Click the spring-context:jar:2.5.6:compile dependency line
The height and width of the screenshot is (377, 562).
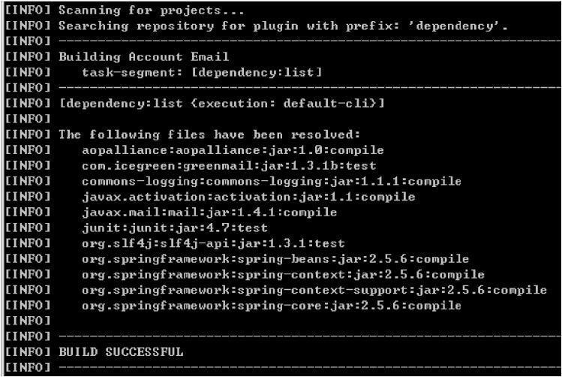click(283, 274)
